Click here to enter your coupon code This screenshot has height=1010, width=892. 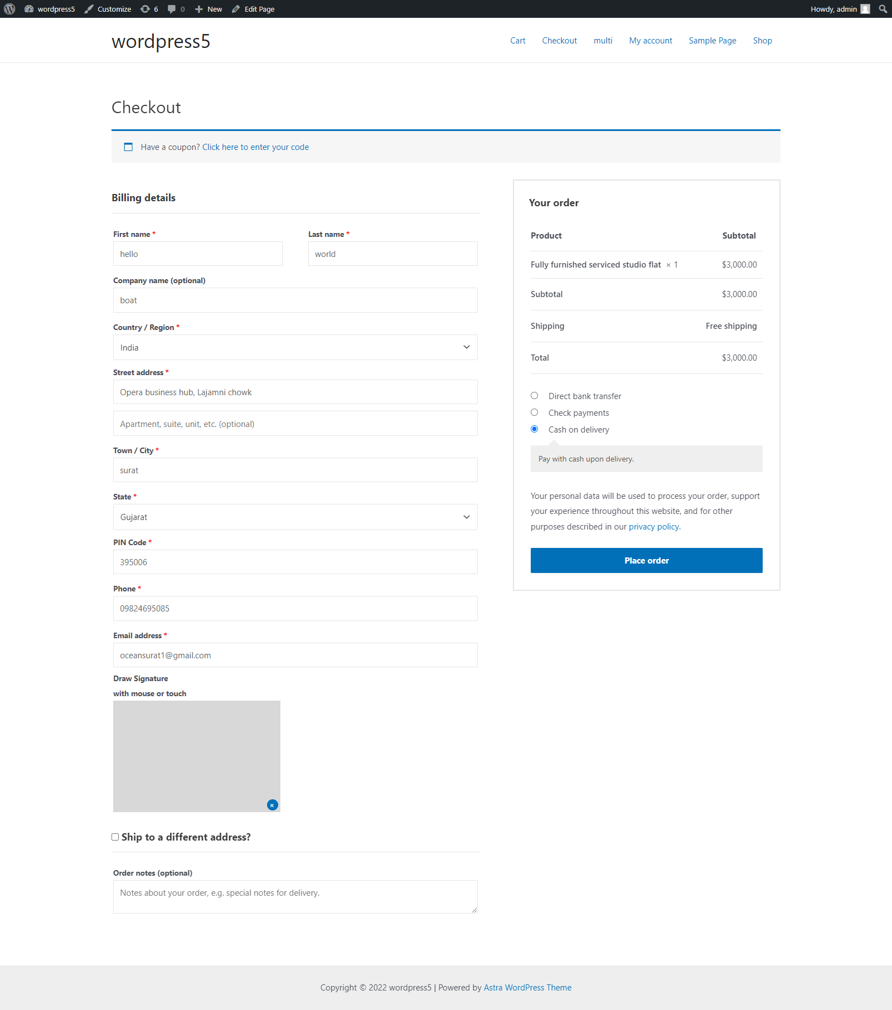255,147
